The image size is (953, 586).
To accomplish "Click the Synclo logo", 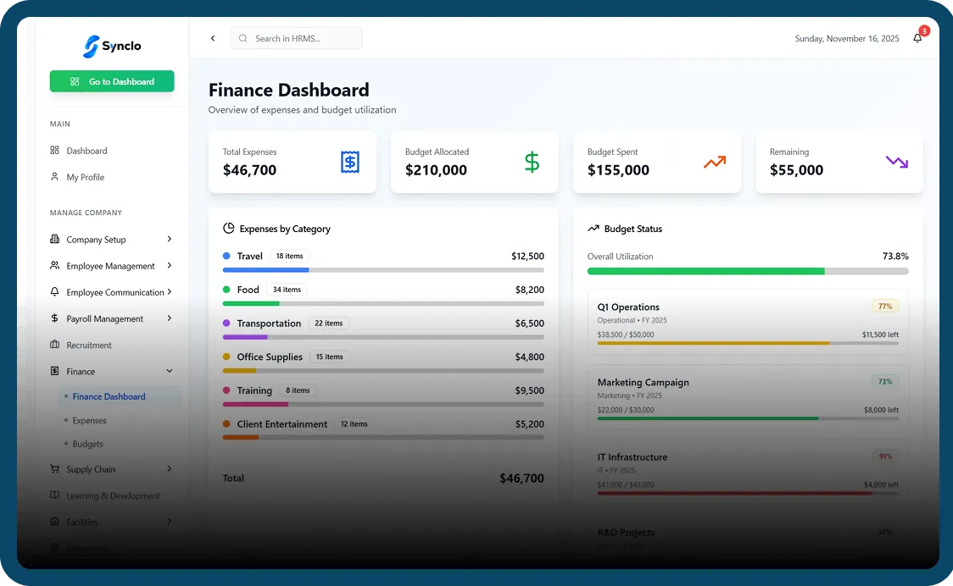I will pyautogui.click(x=112, y=47).
